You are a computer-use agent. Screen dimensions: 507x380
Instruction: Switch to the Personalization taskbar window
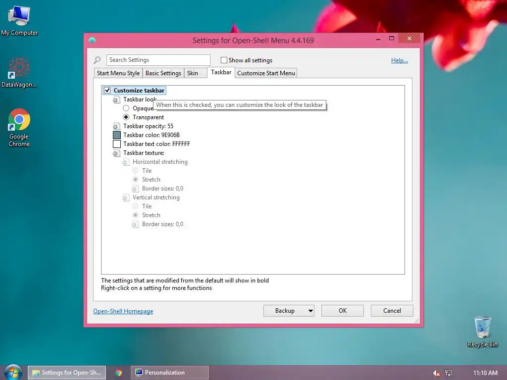point(170,373)
